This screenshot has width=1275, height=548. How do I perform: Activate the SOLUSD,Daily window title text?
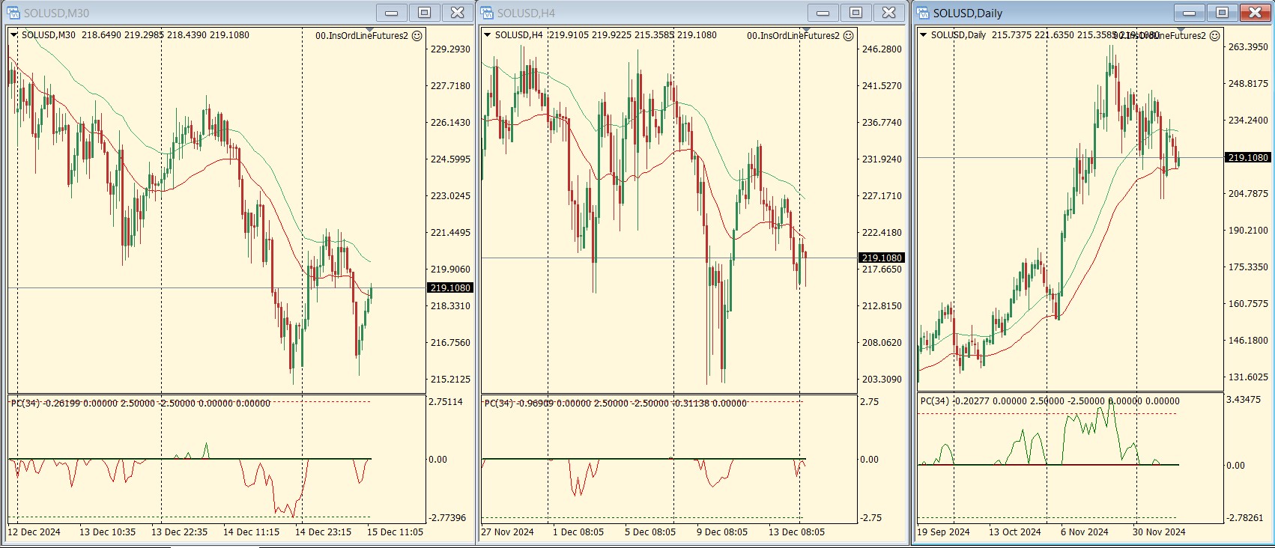tap(967, 13)
